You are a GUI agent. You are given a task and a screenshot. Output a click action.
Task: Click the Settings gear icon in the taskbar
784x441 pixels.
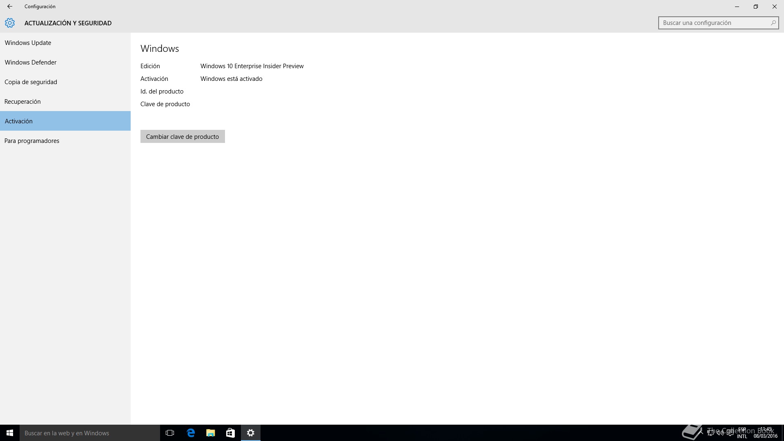click(x=251, y=433)
